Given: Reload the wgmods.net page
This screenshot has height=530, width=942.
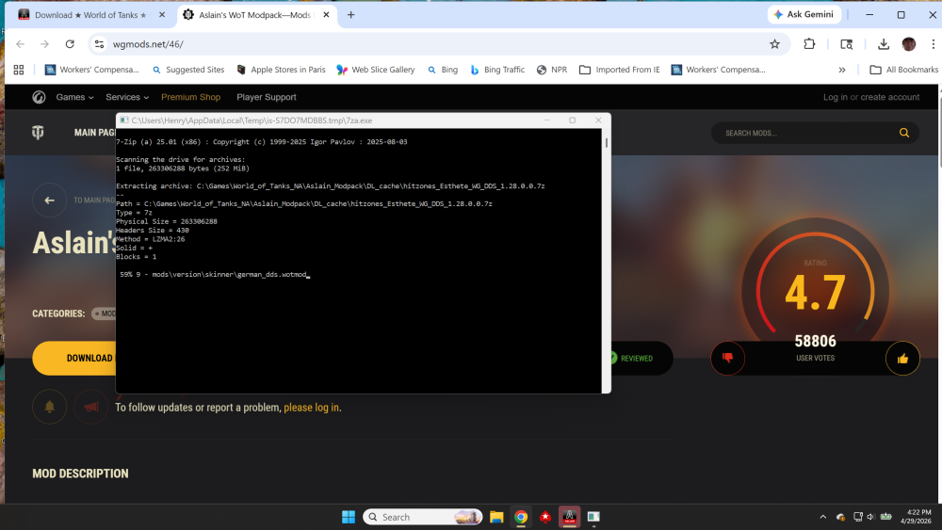Looking at the screenshot, I should point(70,44).
